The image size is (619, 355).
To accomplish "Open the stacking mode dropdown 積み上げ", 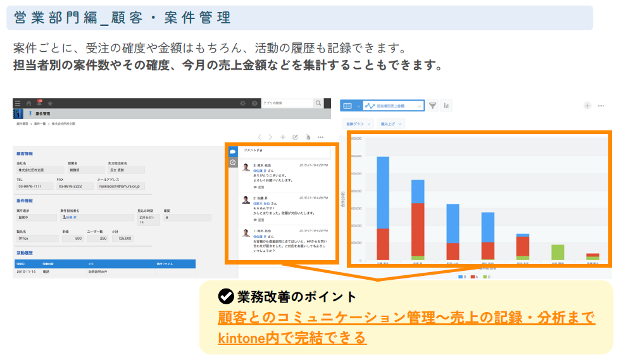I will click(391, 124).
